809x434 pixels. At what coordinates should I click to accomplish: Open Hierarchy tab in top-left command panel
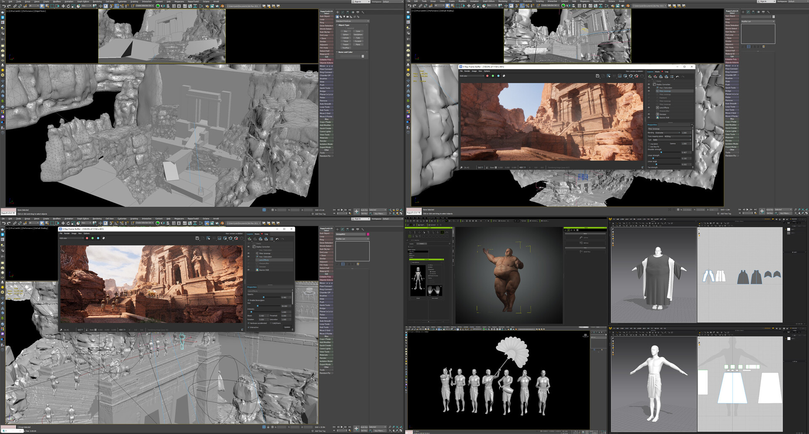(348, 12)
